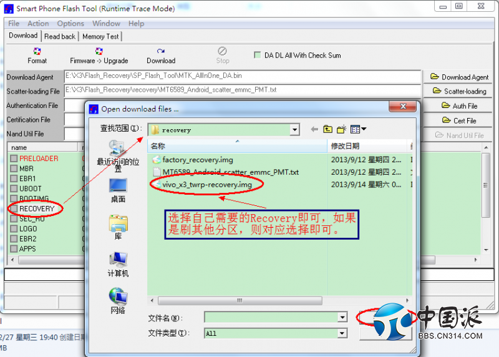Sort files by 修改日期 column header
Viewport: 499px width, 357px height.
click(367, 146)
